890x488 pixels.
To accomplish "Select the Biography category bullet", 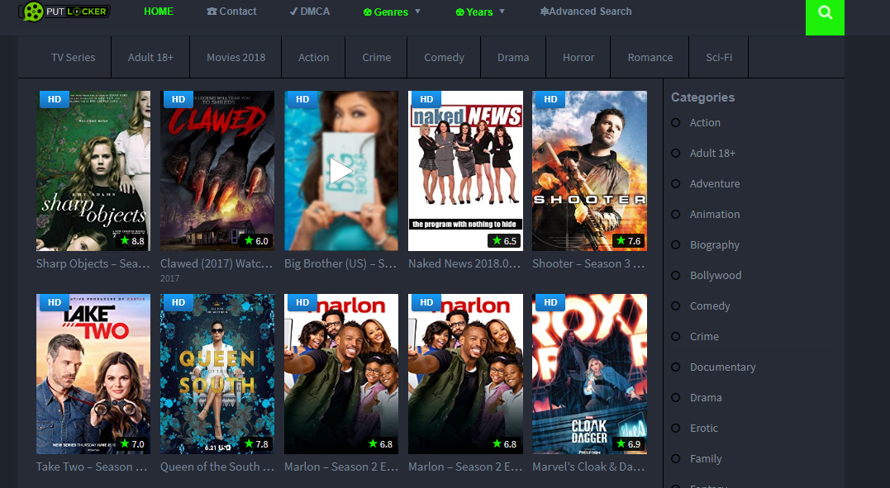I will (x=675, y=245).
